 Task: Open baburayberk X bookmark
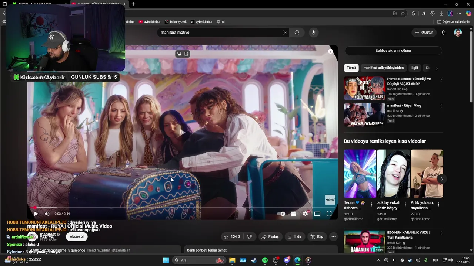[x=176, y=22]
